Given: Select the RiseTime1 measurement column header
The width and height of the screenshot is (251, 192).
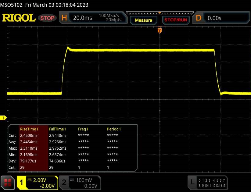Looking at the screenshot, I should (x=29, y=129).
